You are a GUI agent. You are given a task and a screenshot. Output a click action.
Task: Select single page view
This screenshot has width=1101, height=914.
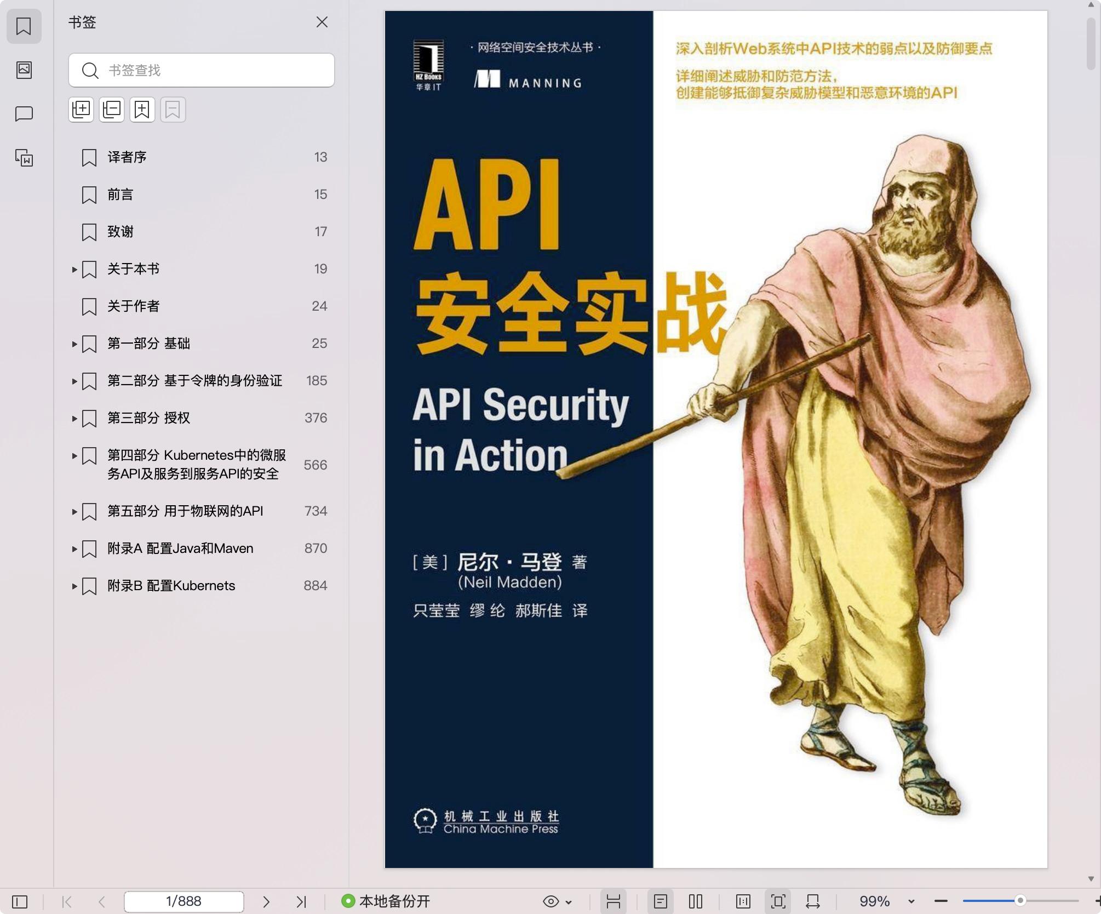click(x=661, y=901)
